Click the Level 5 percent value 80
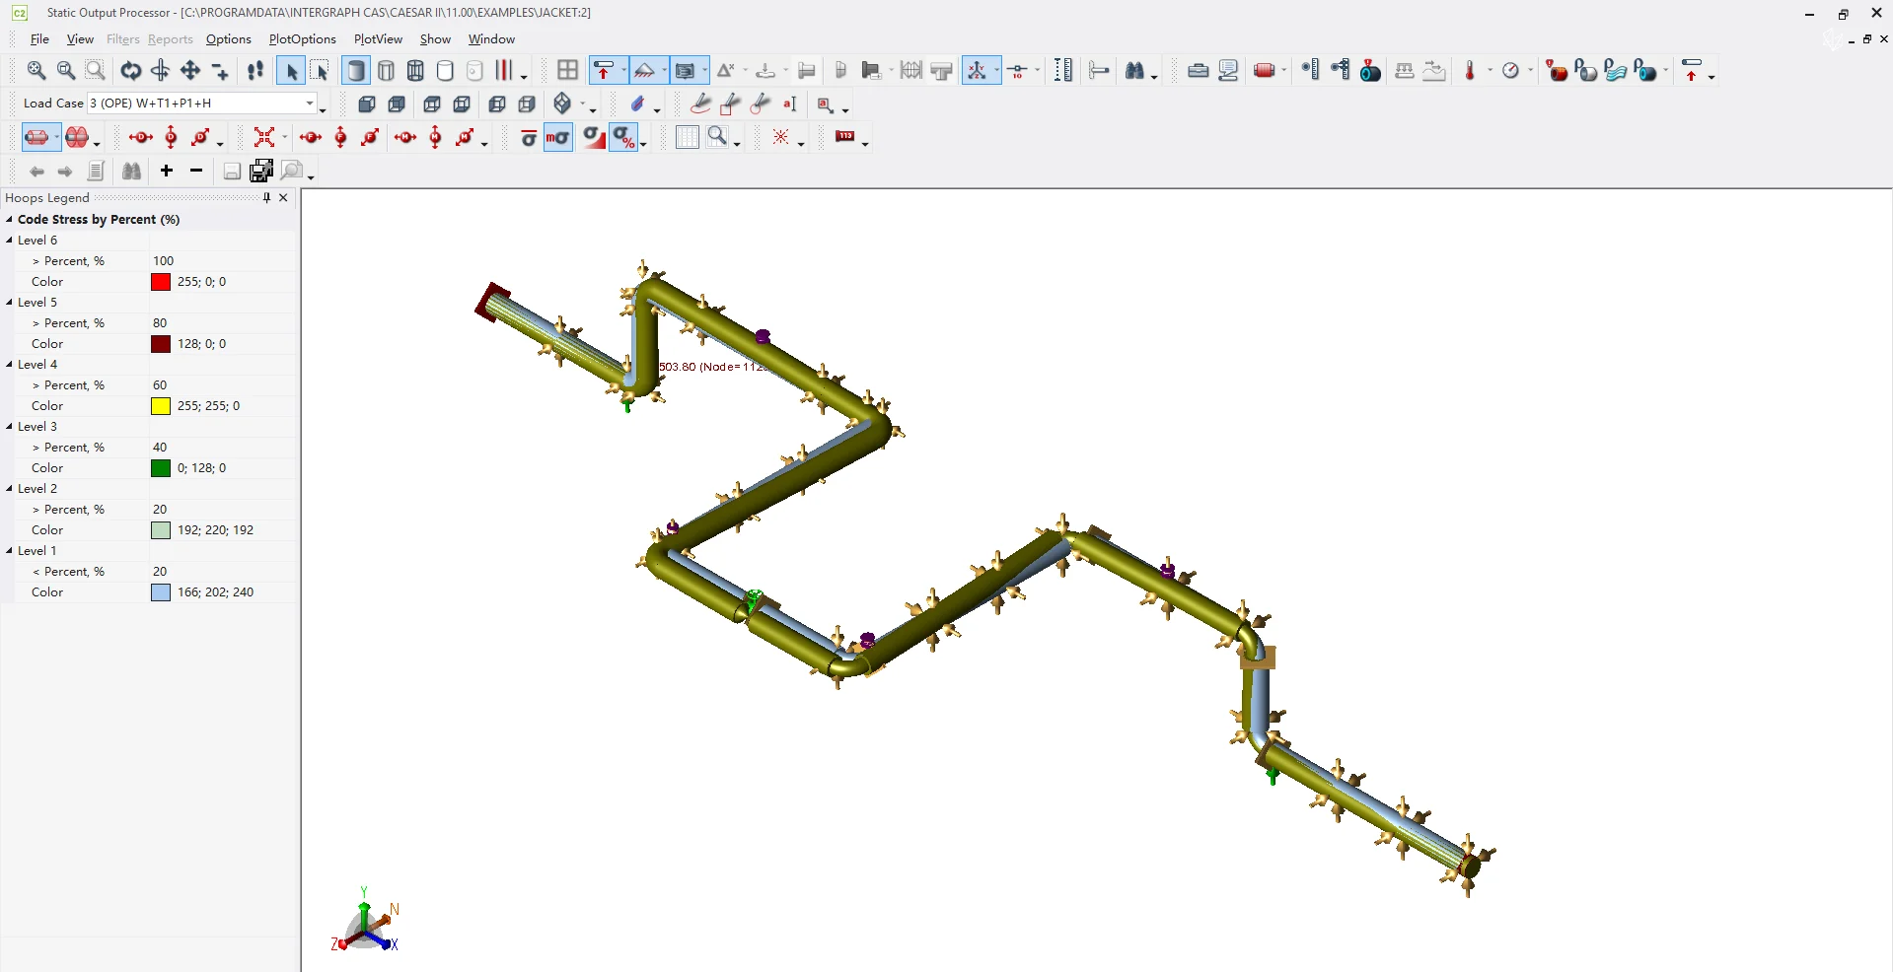 (160, 323)
